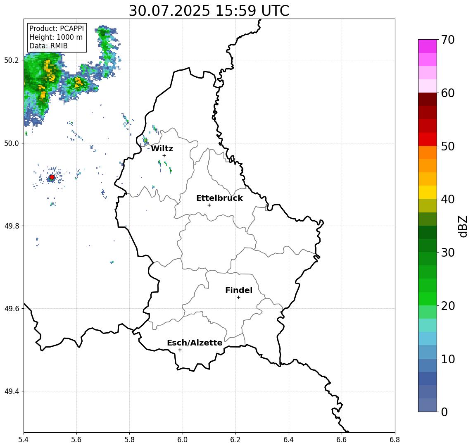Image resolution: width=473 pixels, height=448 pixels.
Task: Click the 20 colorbar tick label
Action: 448,305
